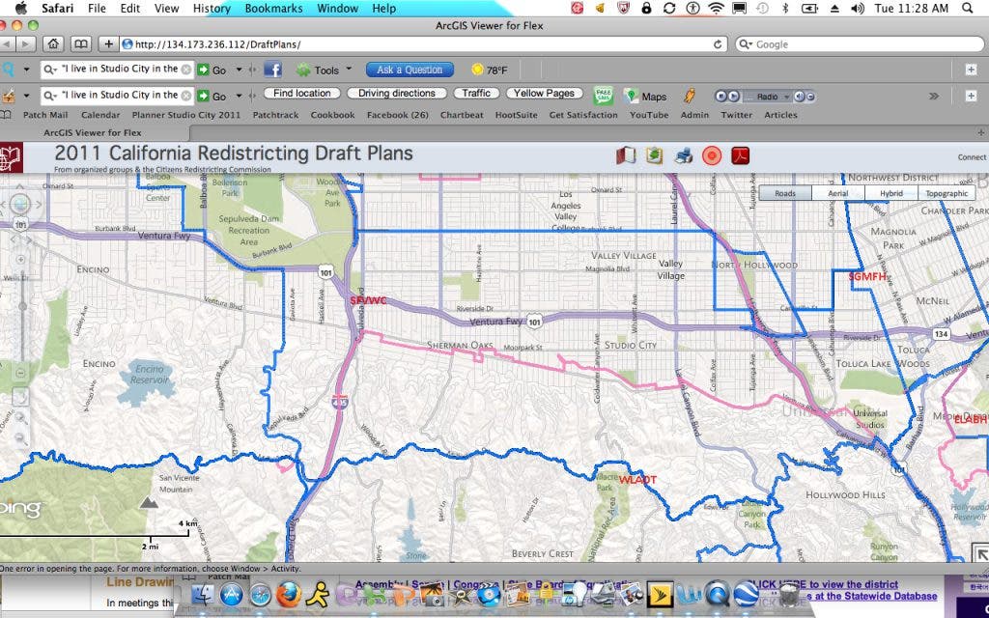This screenshot has width=989, height=618.
Task: Open the AIM running man Dock icon
Action: 317,595
